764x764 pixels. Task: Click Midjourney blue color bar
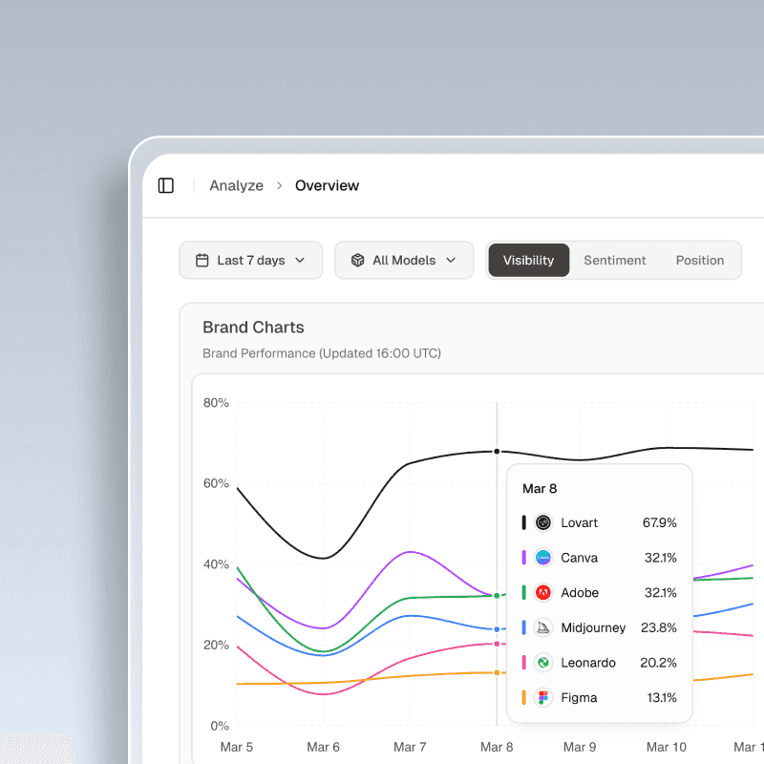click(523, 627)
